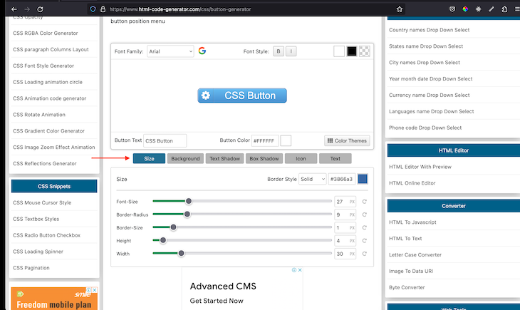Open the CSS Gradient Color Generator link
The image size is (520, 310).
tap(48, 131)
